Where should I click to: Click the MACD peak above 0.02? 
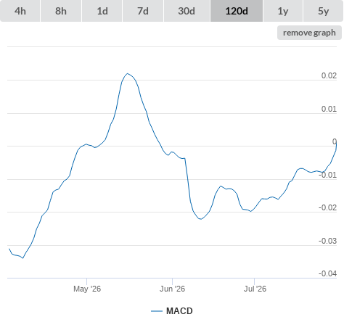coord(128,73)
